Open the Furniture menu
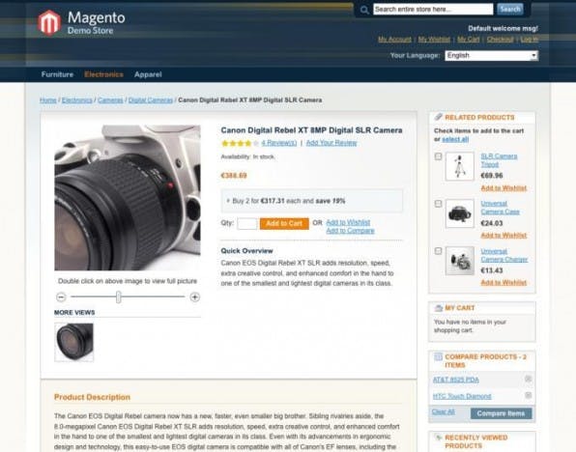Viewport: 576px width, 452px height. [x=57, y=74]
